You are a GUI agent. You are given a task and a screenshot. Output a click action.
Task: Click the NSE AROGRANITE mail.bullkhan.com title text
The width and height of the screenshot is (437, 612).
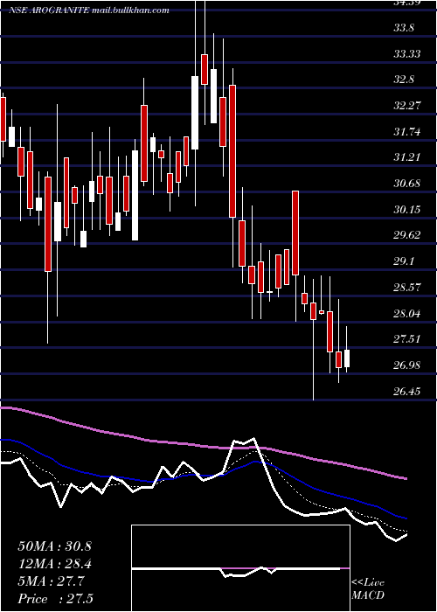click(89, 10)
